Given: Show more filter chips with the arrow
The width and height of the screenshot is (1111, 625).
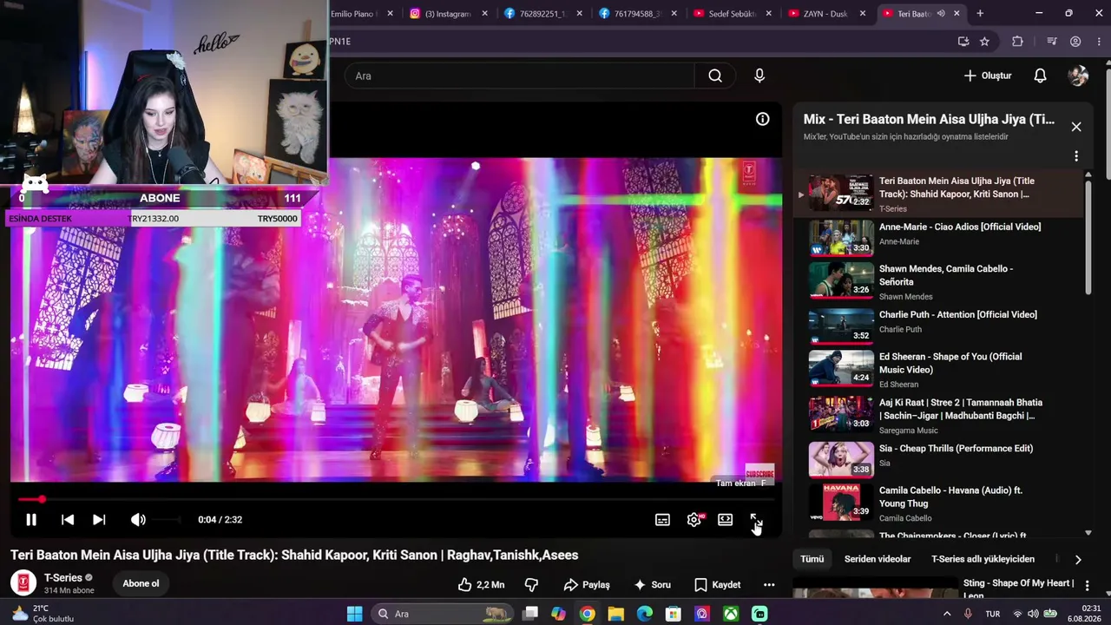Looking at the screenshot, I should (x=1078, y=560).
